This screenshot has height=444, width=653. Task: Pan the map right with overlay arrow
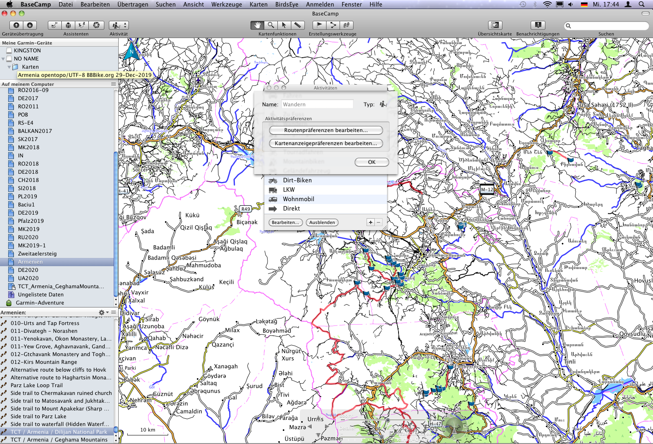tap(326, 426)
